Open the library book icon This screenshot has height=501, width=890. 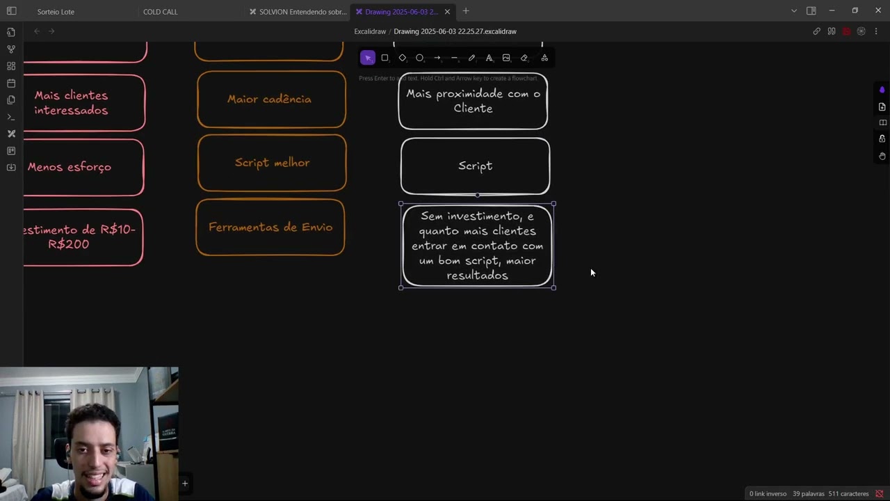(x=882, y=123)
